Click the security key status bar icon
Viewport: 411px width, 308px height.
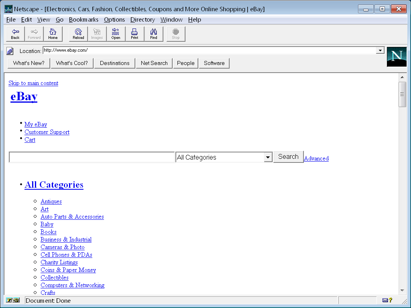pyautogui.click(x=13, y=300)
